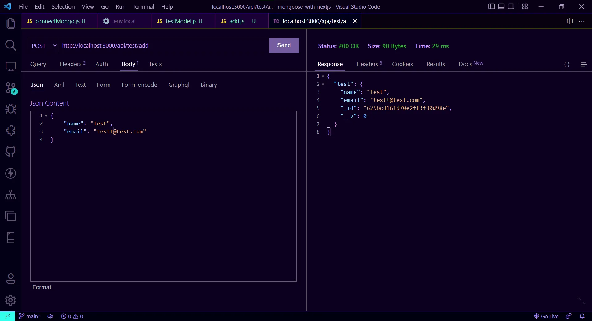Viewport: 592px width, 321px height.
Task: Open the Help menu
Action: [167, 6]
